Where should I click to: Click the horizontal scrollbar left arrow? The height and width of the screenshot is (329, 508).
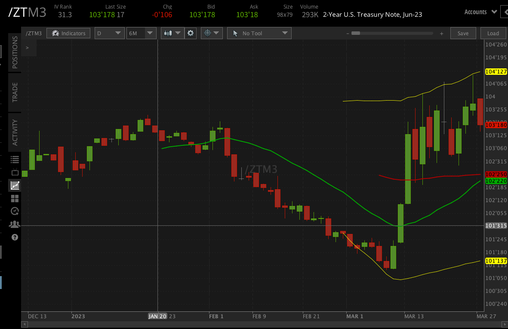[x=24, y=324]
